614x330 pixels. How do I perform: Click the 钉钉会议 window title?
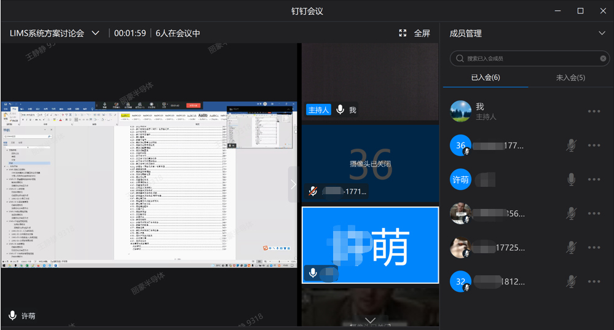(307, 11)
